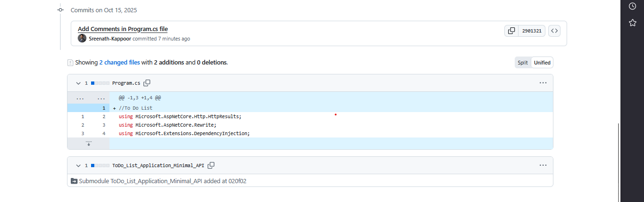The image size is (644, 202).
Task: Visit the Sreenath-Kappoor profile link
Action: pos(109,39)
